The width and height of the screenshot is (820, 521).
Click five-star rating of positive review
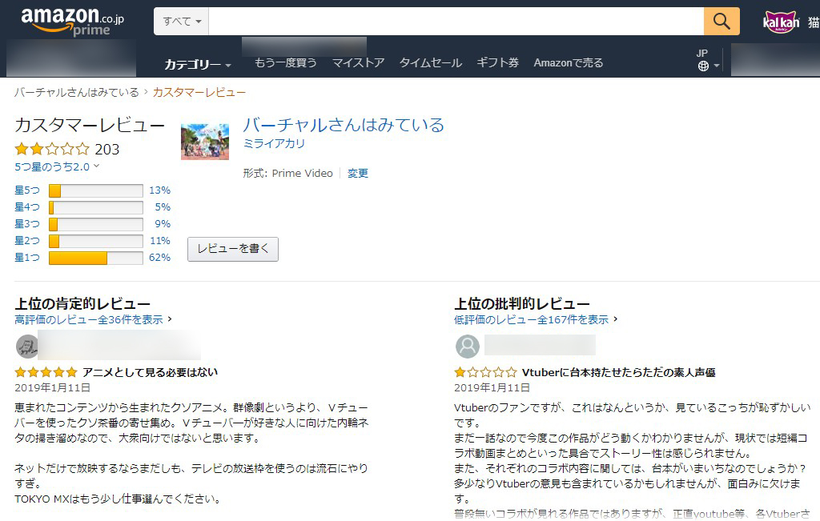pos(46,373)
